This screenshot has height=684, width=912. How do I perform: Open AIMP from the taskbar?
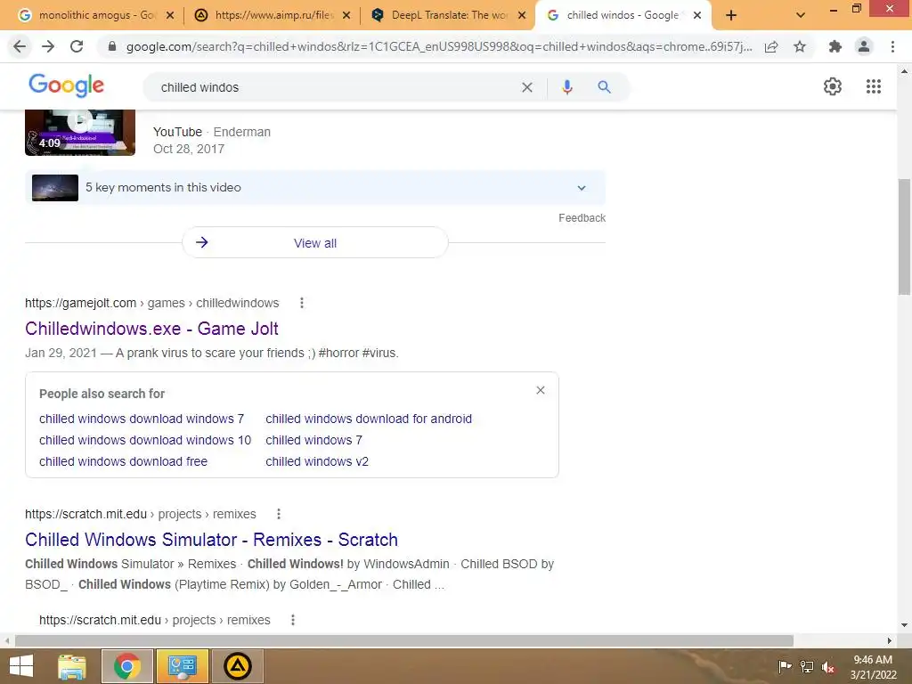(x=237, y=666)
